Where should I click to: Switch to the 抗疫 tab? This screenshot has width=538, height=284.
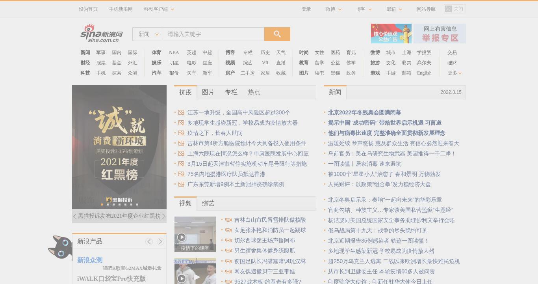tap(186, 92)
